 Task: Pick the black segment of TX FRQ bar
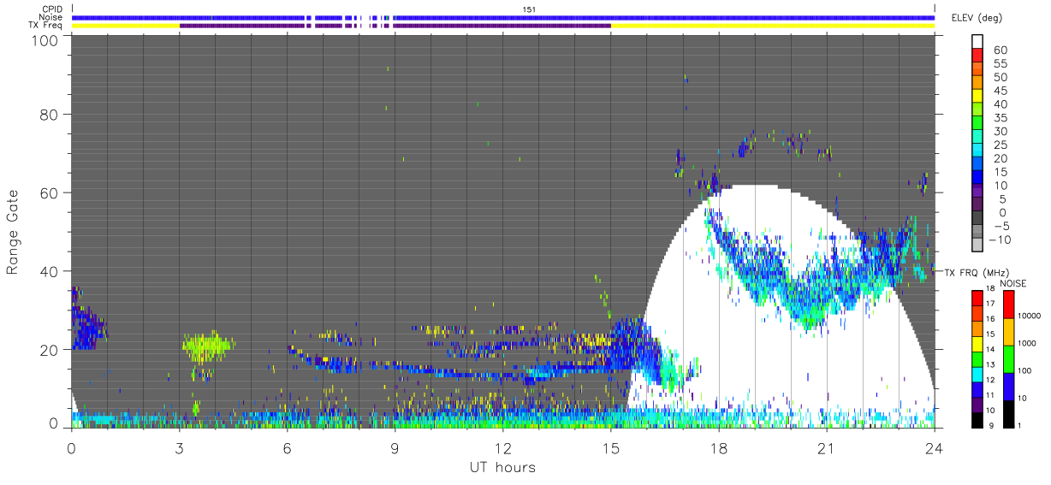click(x=977, y=419)
